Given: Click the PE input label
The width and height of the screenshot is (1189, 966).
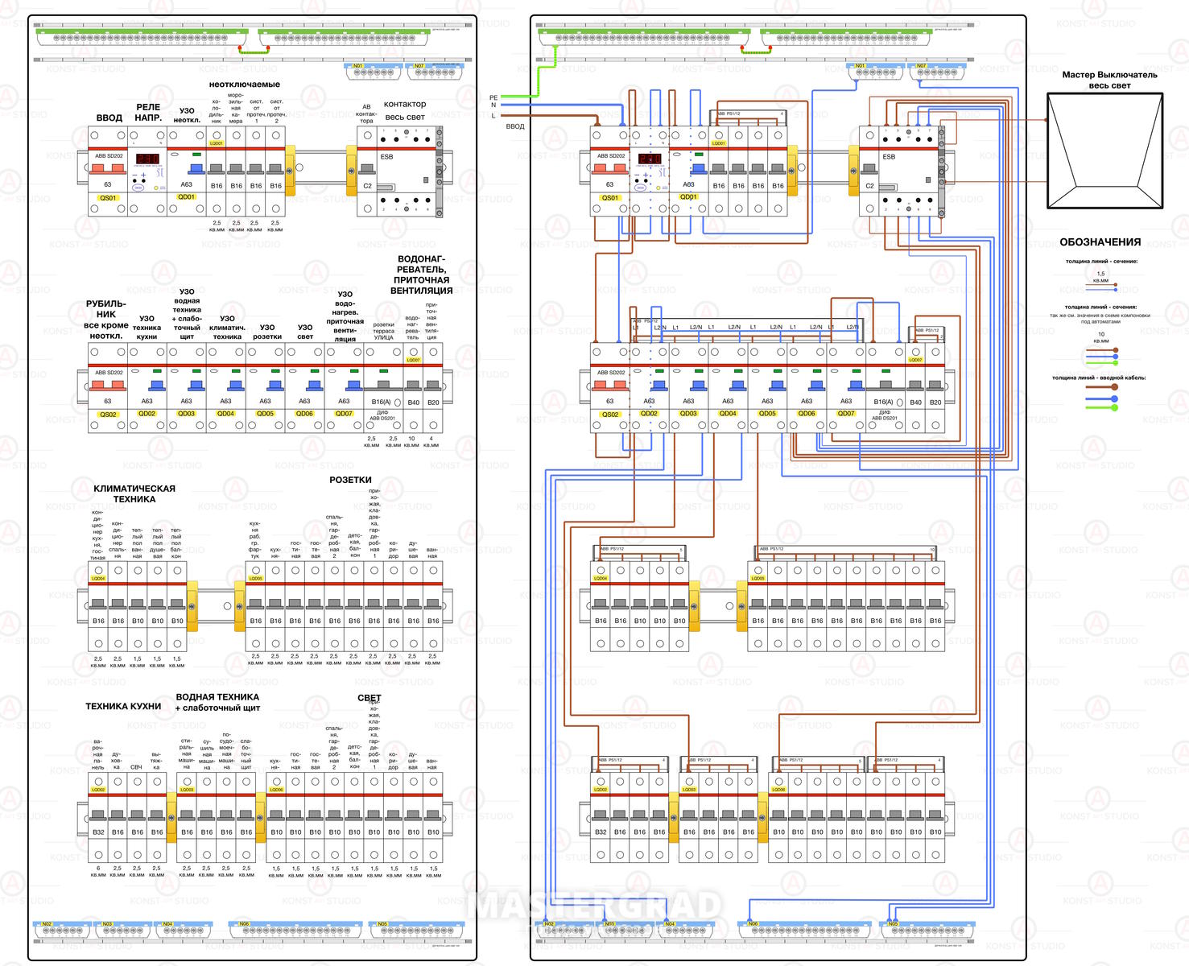Looking at the screenshot, I should pyautogui.click(x=493, y=97).
